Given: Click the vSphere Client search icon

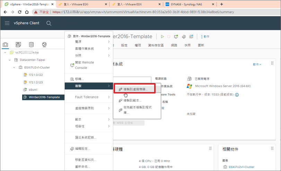Looking at the screenshot, I should tap(49, 23).
